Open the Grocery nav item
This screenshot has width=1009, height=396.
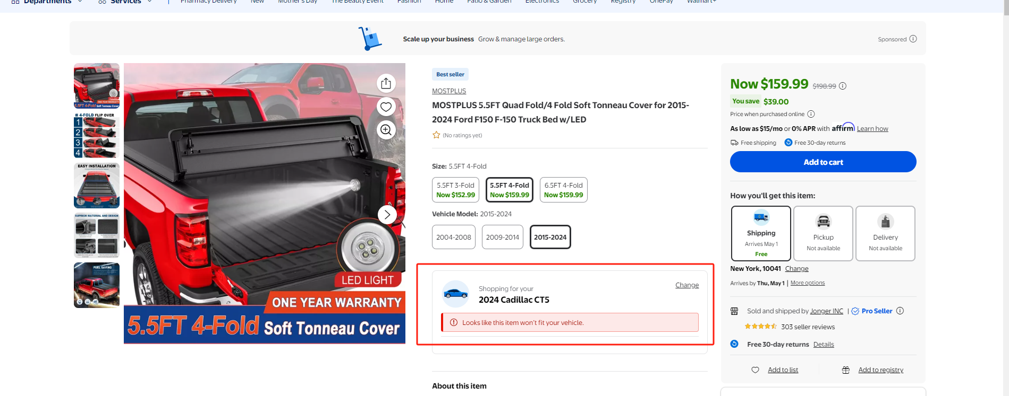(585, 2)
